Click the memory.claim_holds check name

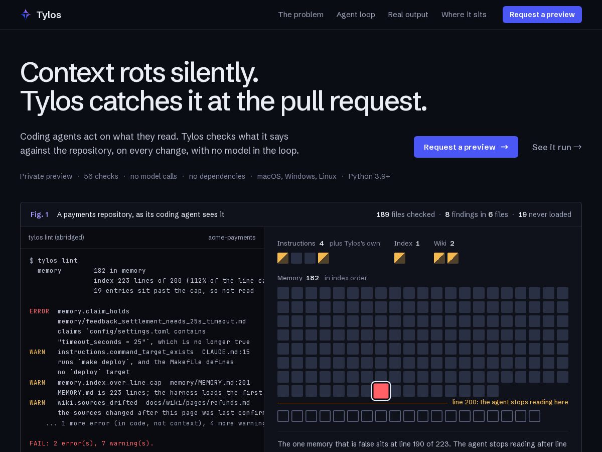click(x=94, y=311)
